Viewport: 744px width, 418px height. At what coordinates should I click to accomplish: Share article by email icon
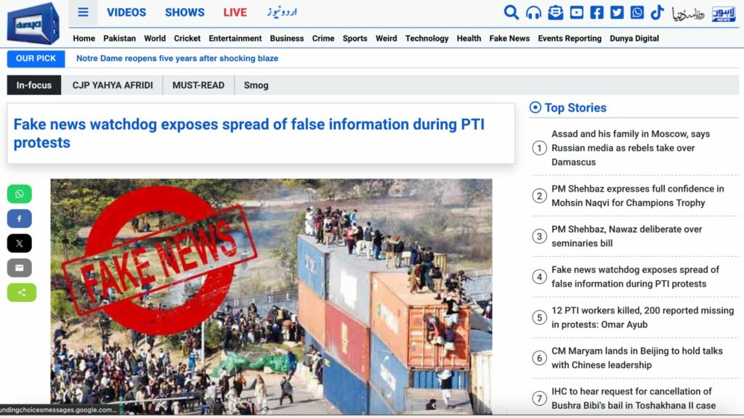coord(20,268)
